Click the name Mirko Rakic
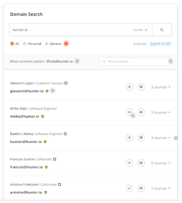182x203 pixels. tap(19, 109)
